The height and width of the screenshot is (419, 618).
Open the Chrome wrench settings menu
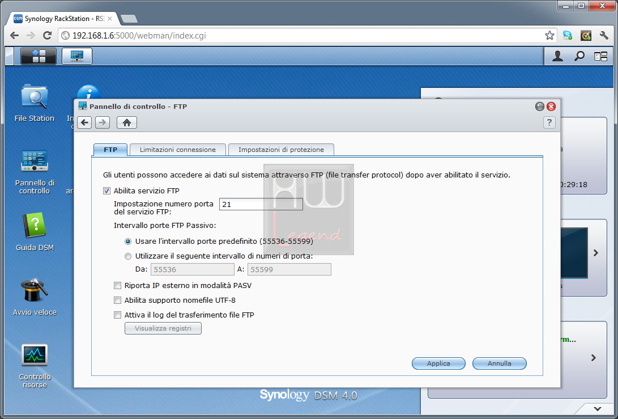point(604,36)
